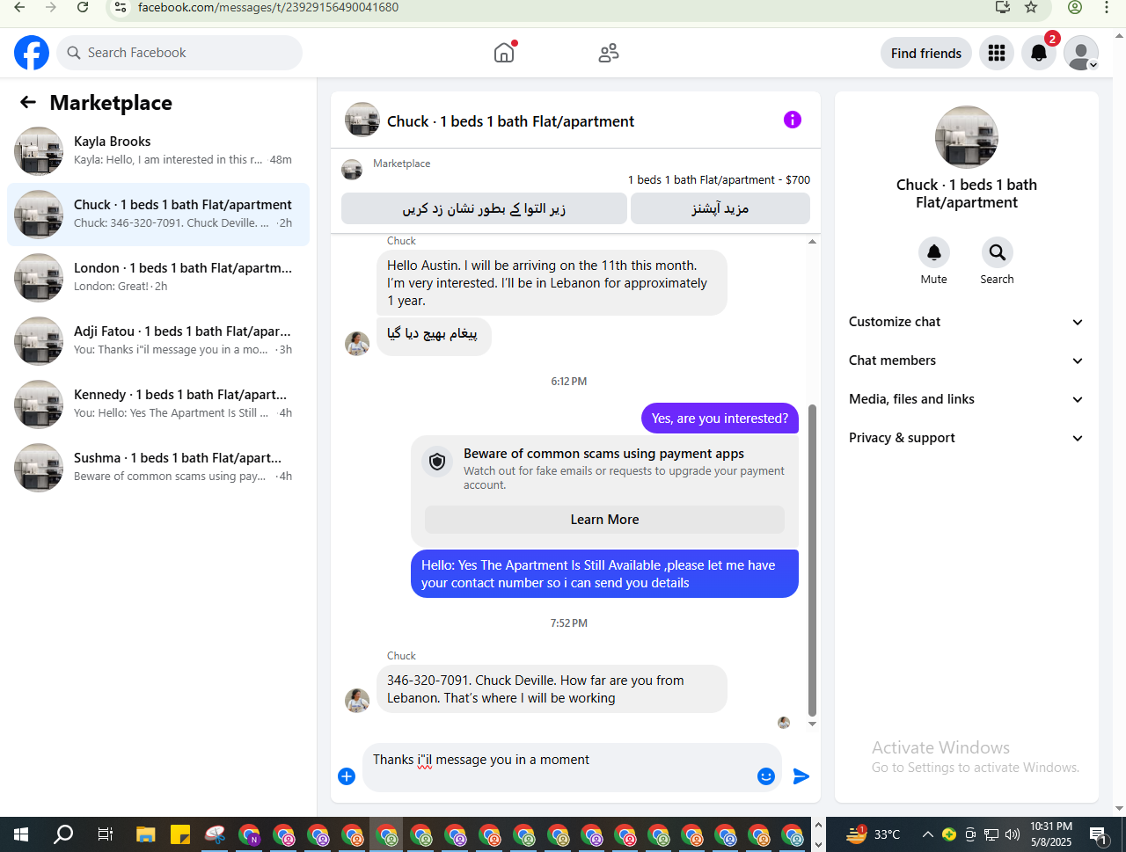Expand the Chat members section

pyautogui.click(x=967, y=360)
